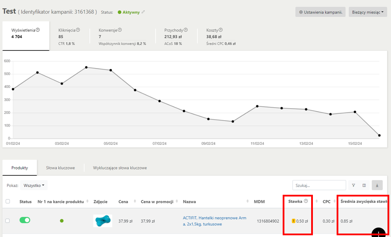Click the help icon next to Koszty
This screenshot has width=391, height=237.
[220, 30]
